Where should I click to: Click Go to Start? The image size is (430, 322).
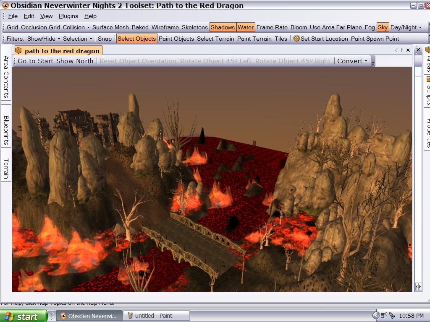pos(36,61)
